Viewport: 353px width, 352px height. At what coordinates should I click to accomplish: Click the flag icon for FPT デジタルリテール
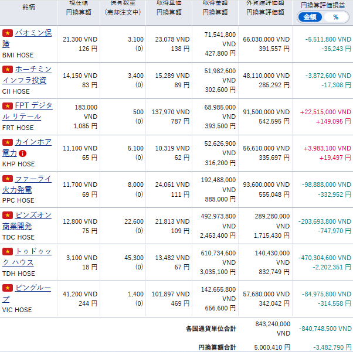[x=8, y=106]
